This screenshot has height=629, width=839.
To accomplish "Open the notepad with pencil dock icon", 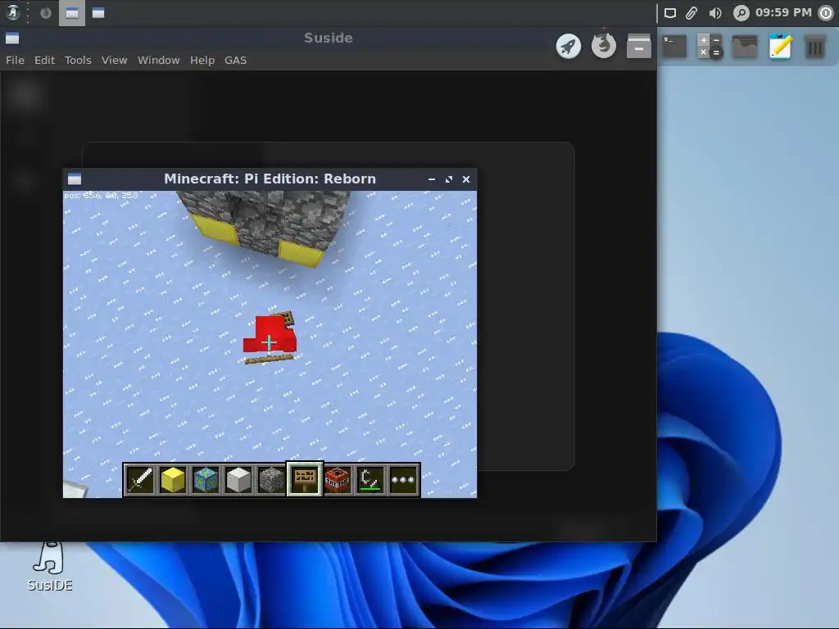I will click(780, 46).
